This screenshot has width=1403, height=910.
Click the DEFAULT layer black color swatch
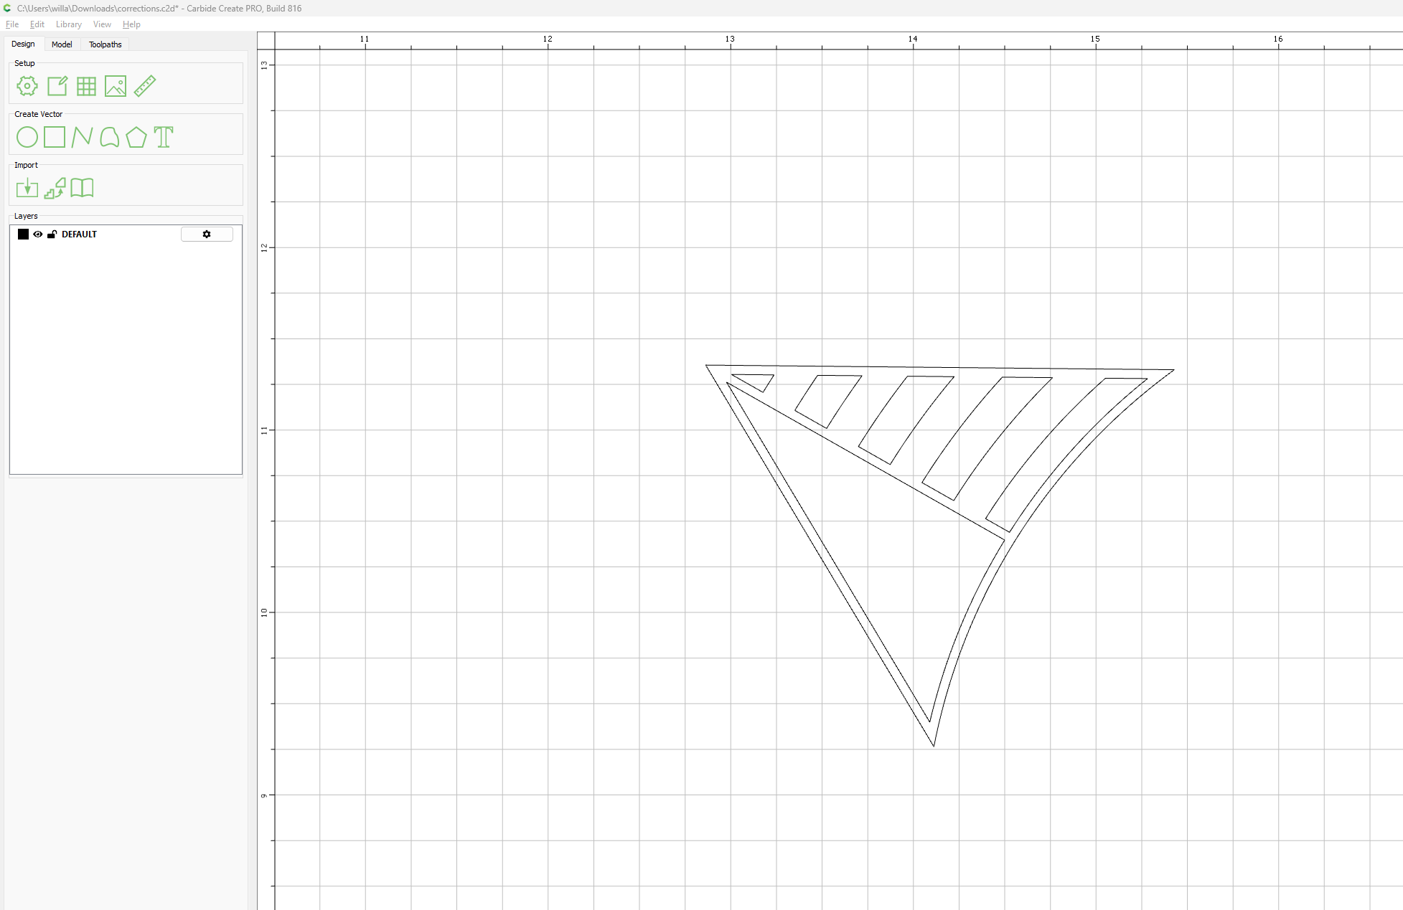pos(24,234)
